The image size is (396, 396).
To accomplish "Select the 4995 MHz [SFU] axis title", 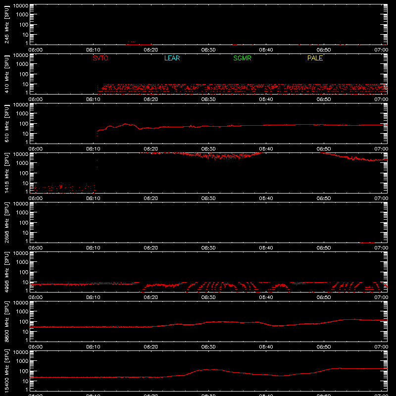I will 6,272.
